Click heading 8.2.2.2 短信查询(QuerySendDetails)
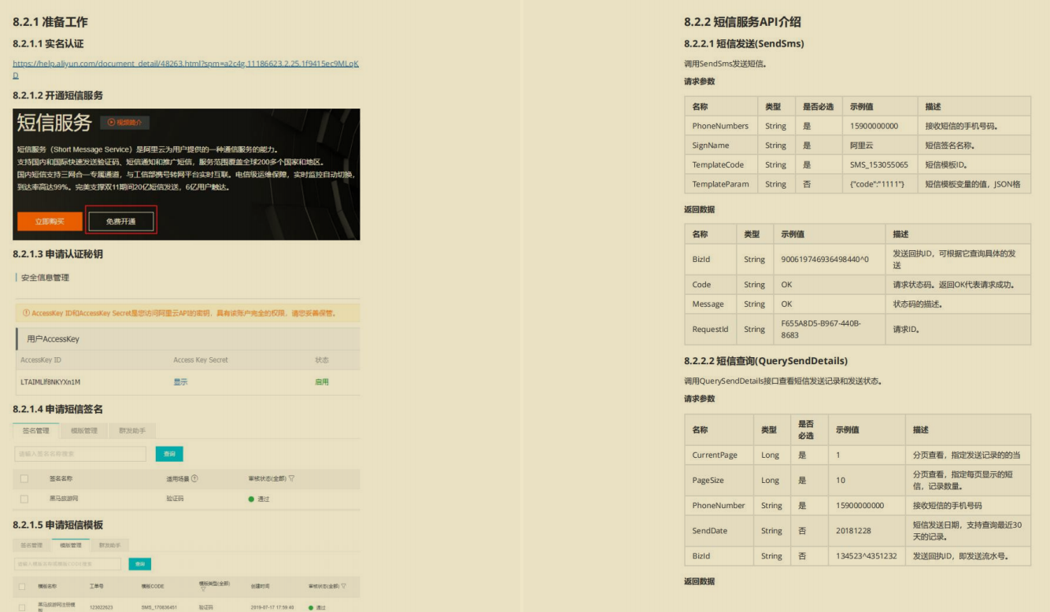This screenshot has width=1050, height=612. pyautogui.click(x=766, y=361)
